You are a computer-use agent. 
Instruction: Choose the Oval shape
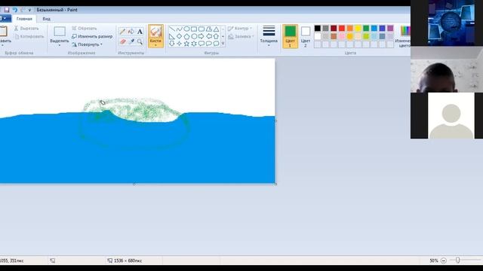coord(186,29)
